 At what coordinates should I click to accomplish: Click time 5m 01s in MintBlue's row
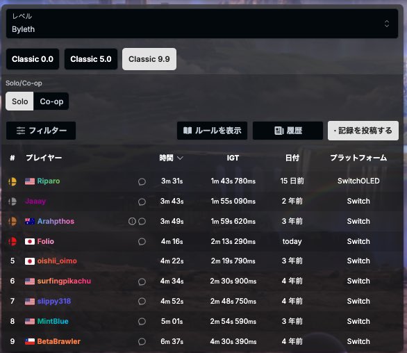172,322
